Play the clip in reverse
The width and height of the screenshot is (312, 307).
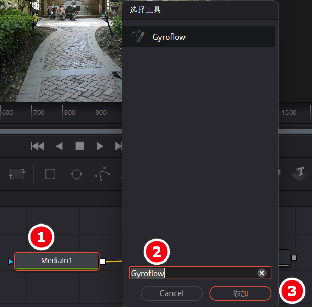(60, 146)
